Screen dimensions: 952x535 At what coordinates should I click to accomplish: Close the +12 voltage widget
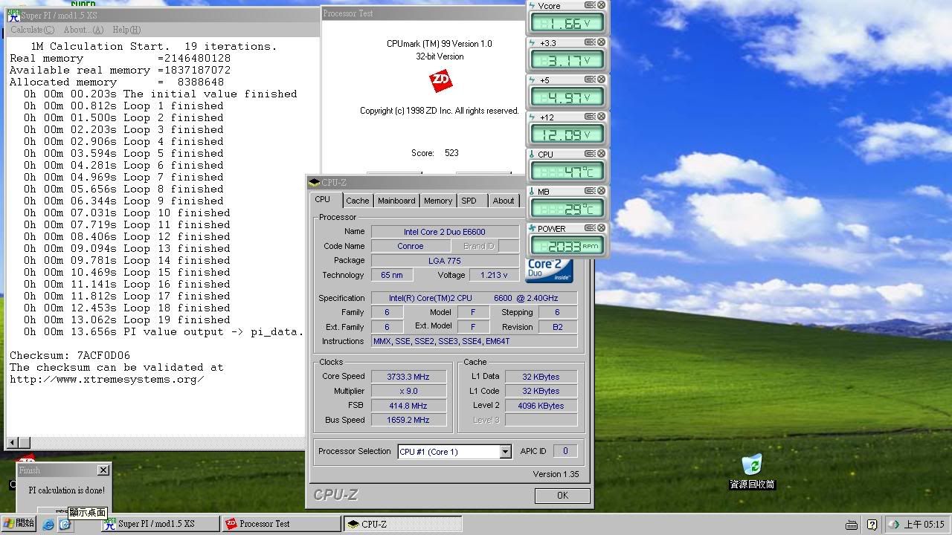pyautogui.click(x=601, y=117)
